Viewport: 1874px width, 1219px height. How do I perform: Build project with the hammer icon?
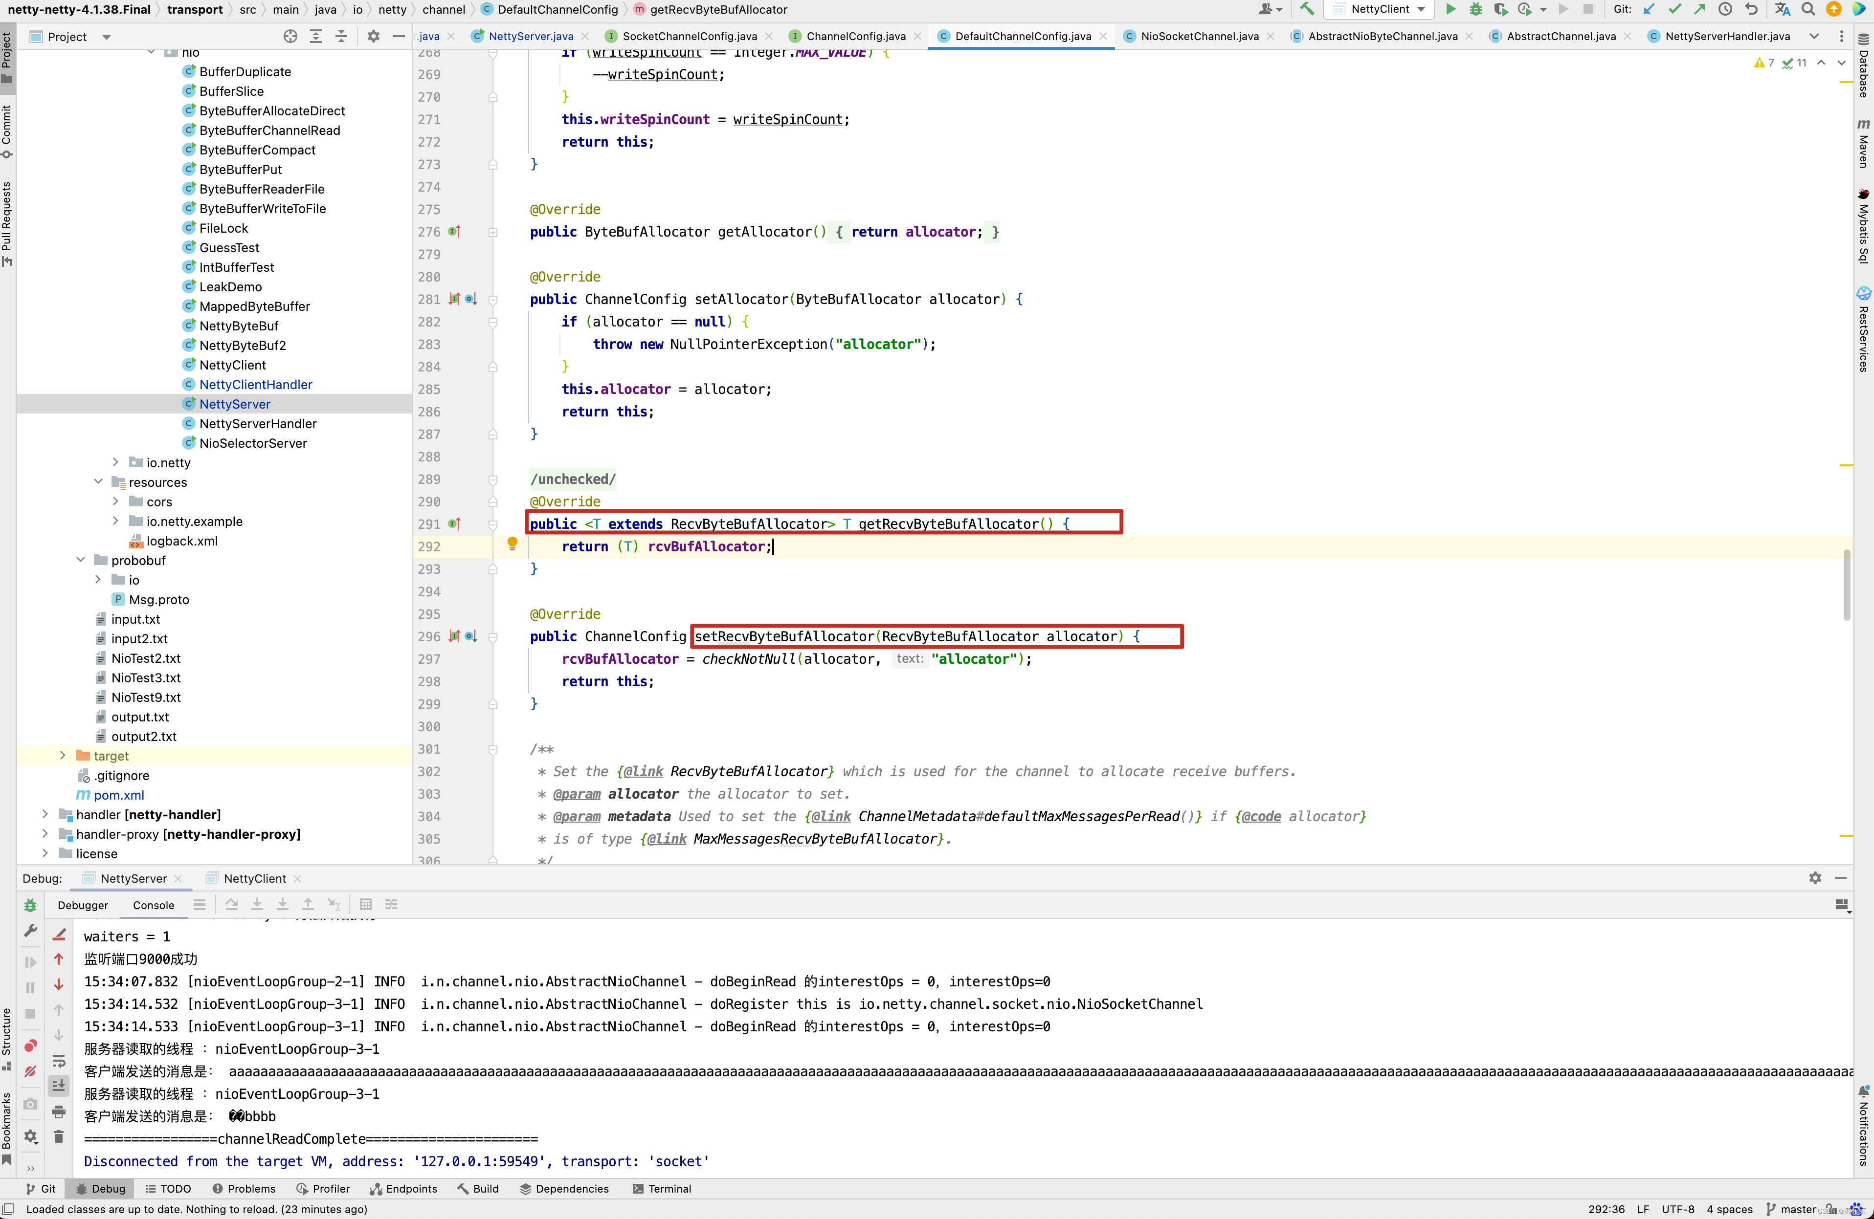pyautogui.click(x=1307, y=9)
